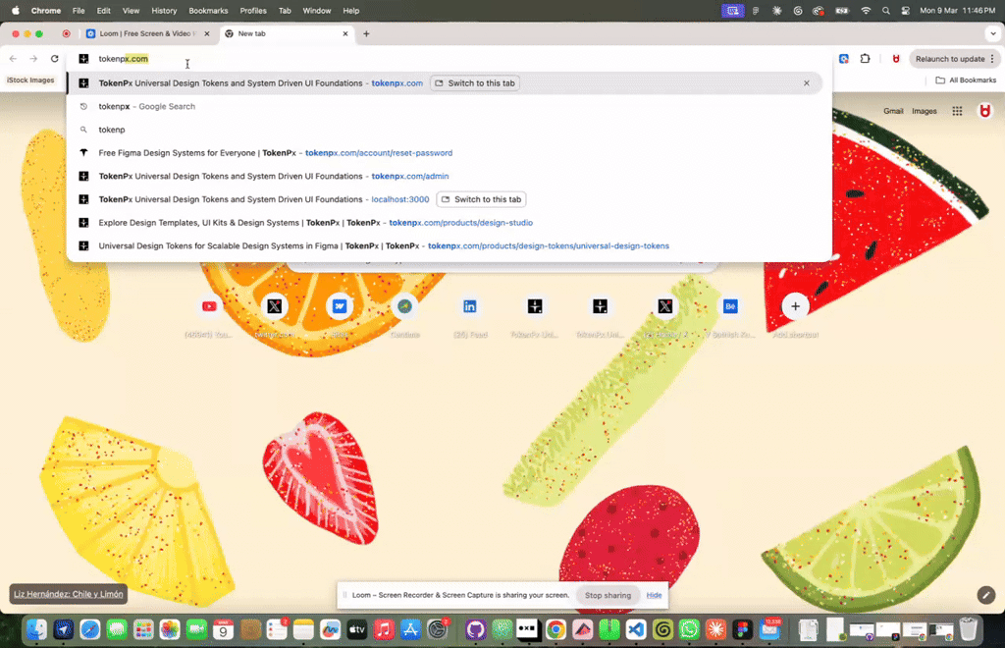The image size is (1005, 648).
Task: Open the products/design-studio suggestion
Action: pyautogui.click(x=445, y=223)
